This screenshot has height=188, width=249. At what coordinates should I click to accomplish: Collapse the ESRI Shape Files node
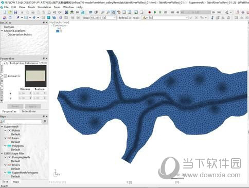[2, 154]
